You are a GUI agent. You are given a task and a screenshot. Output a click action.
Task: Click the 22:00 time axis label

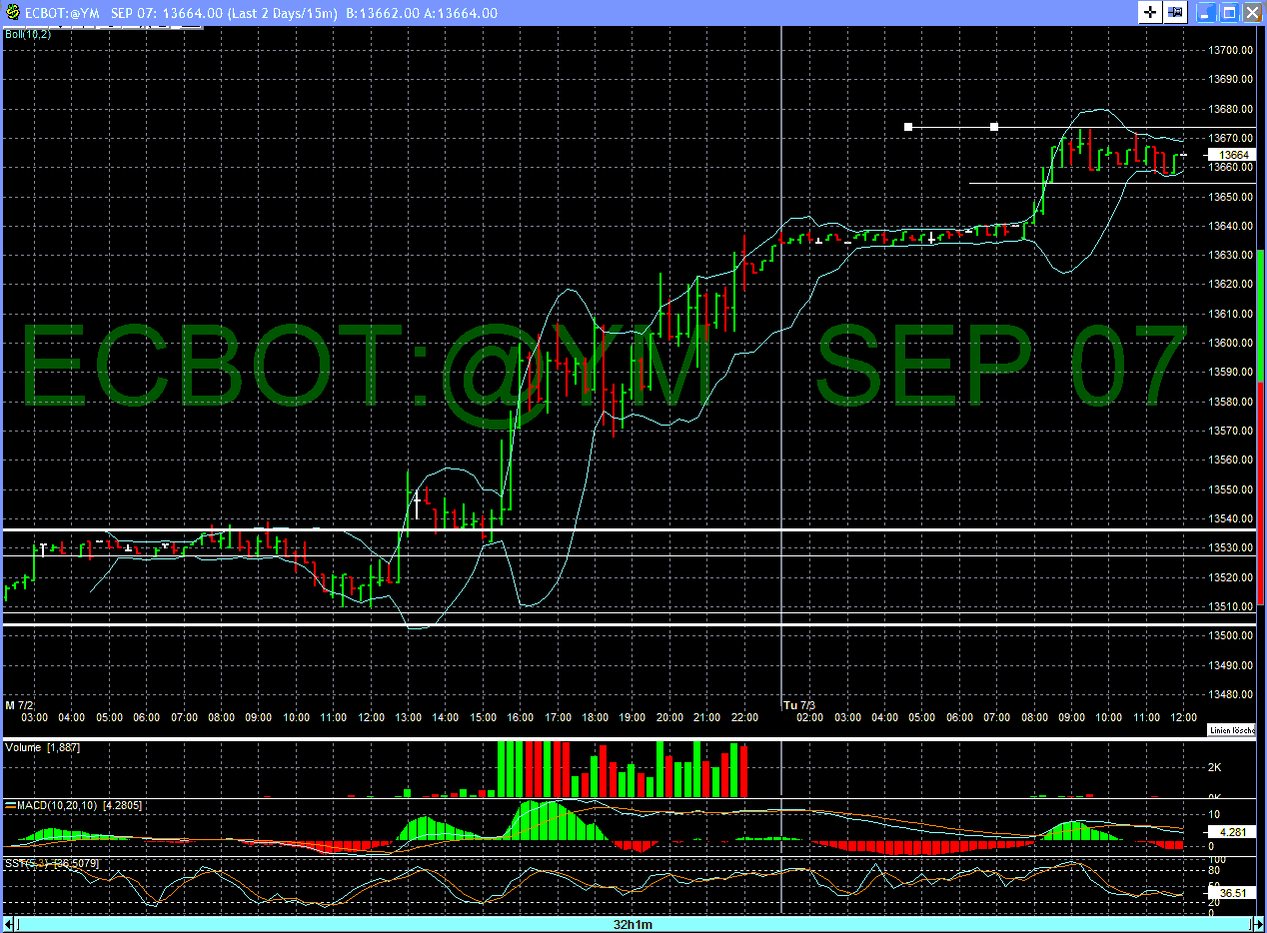click(743, 717)
